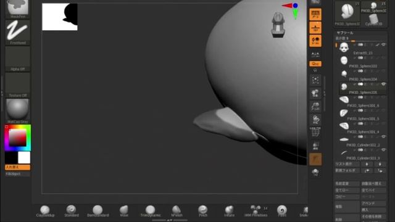The image size is (395, 222).
Task: Click the その他を削除 button
Action: 373,216
